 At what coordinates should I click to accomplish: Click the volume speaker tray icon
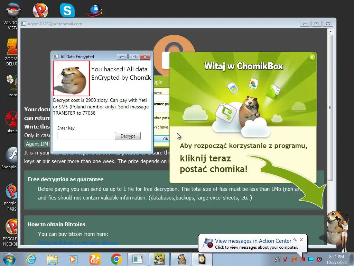[319, 259]
